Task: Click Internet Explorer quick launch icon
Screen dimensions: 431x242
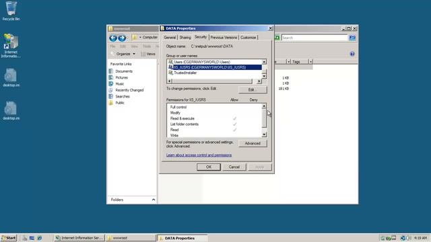Action: click(39, 238)
